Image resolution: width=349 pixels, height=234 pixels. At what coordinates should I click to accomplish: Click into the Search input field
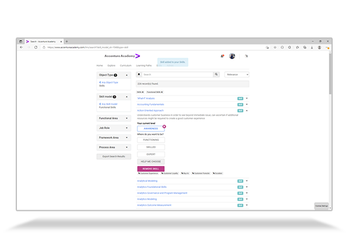[x=177, y=75]
